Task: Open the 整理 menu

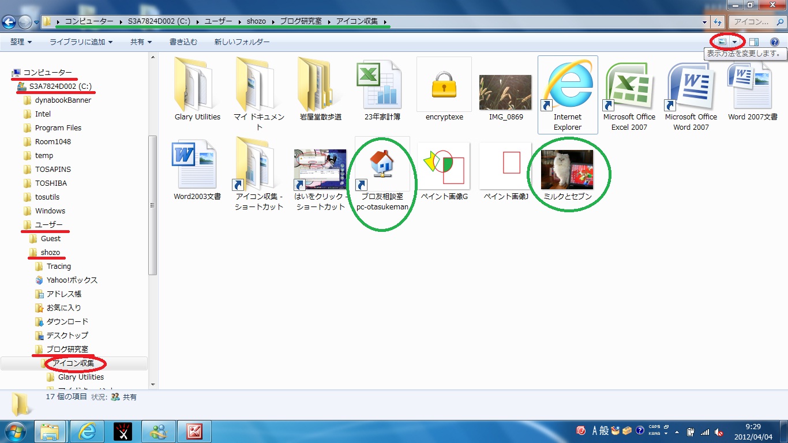Action: [21, 42]
